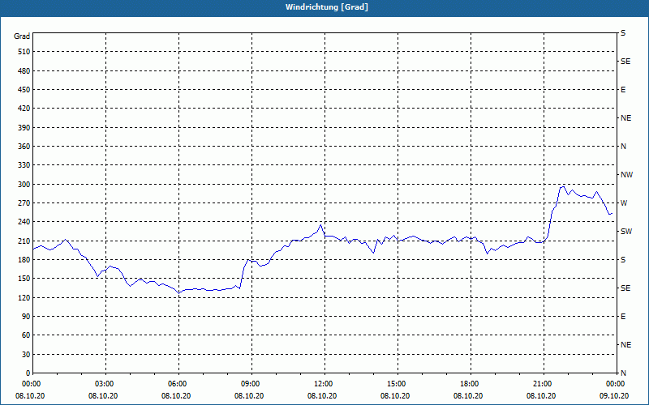Select the 90 degree axis label

coord(26,317)
